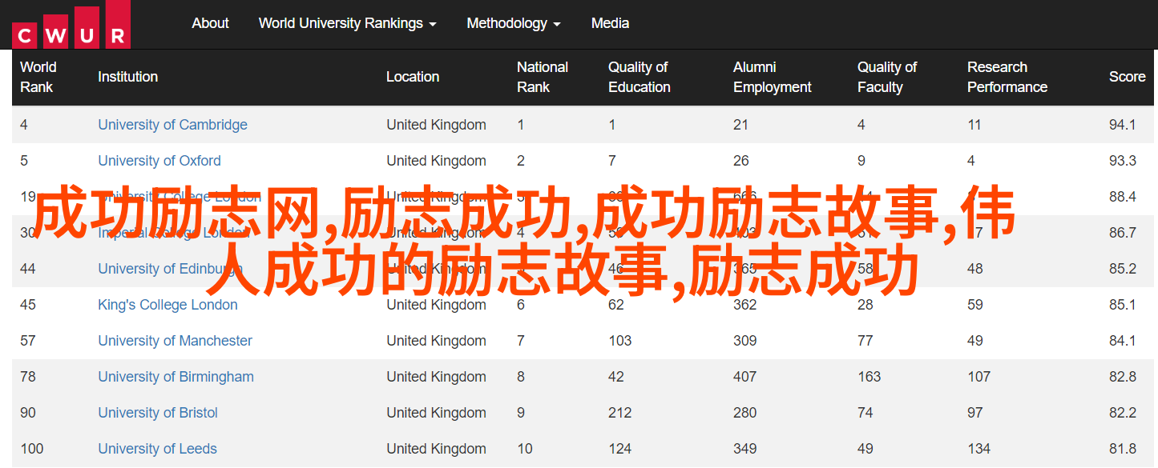
Task: Click the Quality of Faculty column header
Action: [887, 77]
